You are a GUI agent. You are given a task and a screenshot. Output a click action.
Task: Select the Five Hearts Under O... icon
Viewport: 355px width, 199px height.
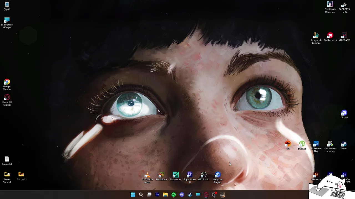330,7
